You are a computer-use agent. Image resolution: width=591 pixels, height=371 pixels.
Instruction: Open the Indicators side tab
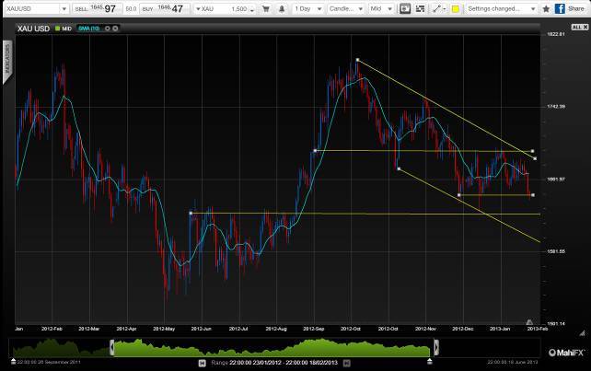(6, 63)
